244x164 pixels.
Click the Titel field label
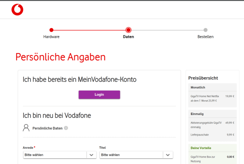[x=102, y=148]
